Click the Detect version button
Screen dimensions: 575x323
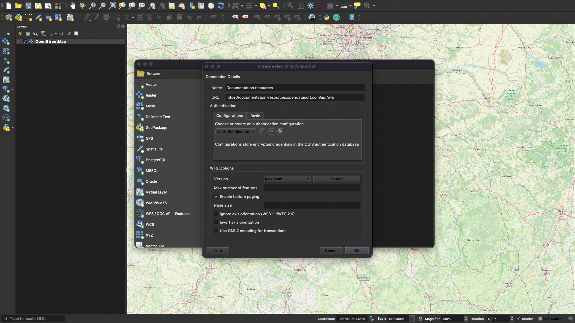click(336, 179)
